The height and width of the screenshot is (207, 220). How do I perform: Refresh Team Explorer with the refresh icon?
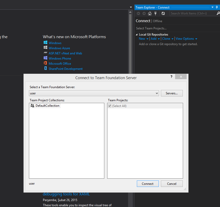tap(163, 13)
